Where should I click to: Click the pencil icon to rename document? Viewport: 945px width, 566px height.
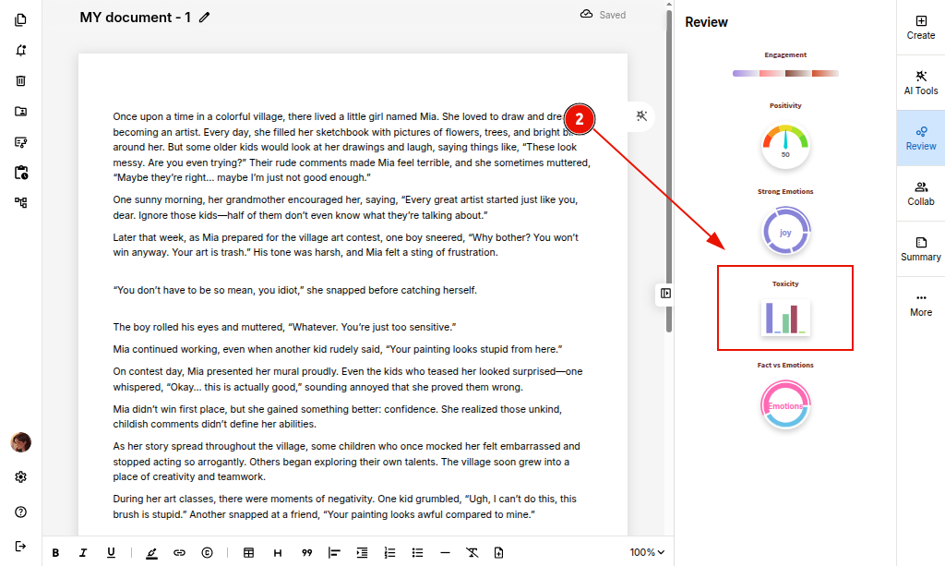pyautogui.click(x=204, y=17)
